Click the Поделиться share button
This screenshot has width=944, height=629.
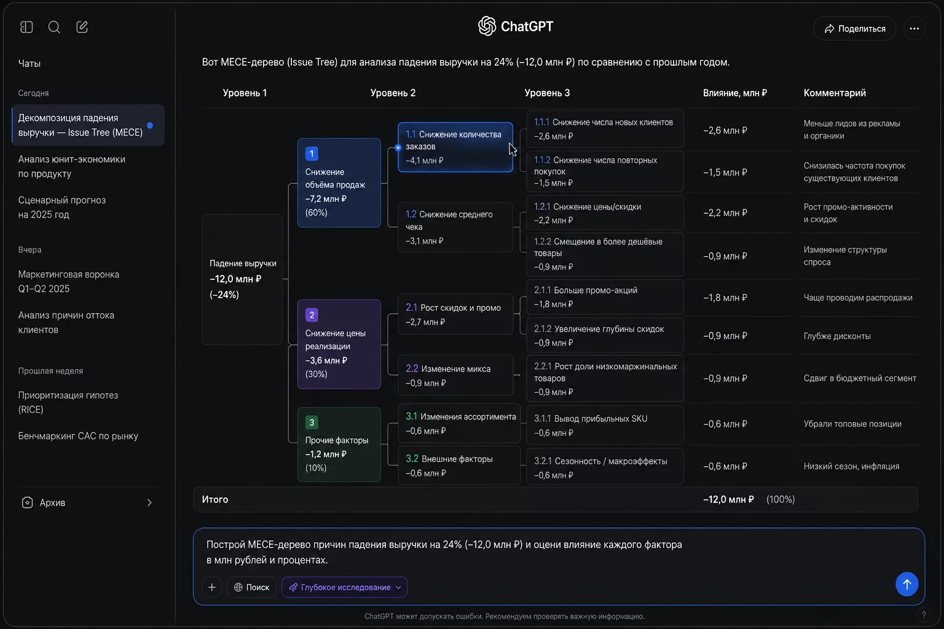tap(855, 29)
